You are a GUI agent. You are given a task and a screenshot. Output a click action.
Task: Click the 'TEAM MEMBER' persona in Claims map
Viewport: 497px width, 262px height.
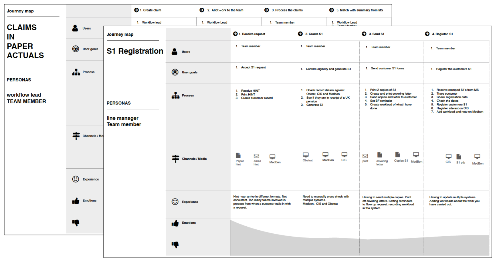(x=26, y=101)
